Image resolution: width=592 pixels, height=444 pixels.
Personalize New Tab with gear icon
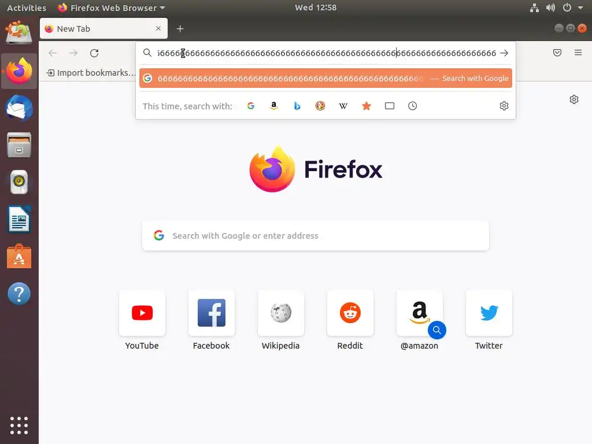click(574, 99)
